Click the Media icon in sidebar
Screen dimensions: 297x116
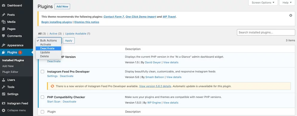click(x=3, y=22)
